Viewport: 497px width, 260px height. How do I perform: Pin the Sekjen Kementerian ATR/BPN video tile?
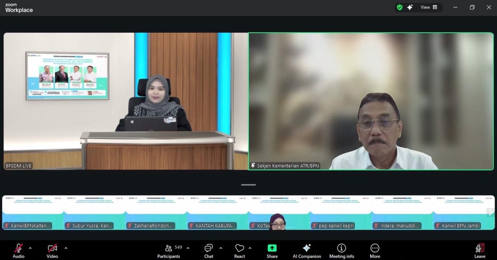pos(371,101)
